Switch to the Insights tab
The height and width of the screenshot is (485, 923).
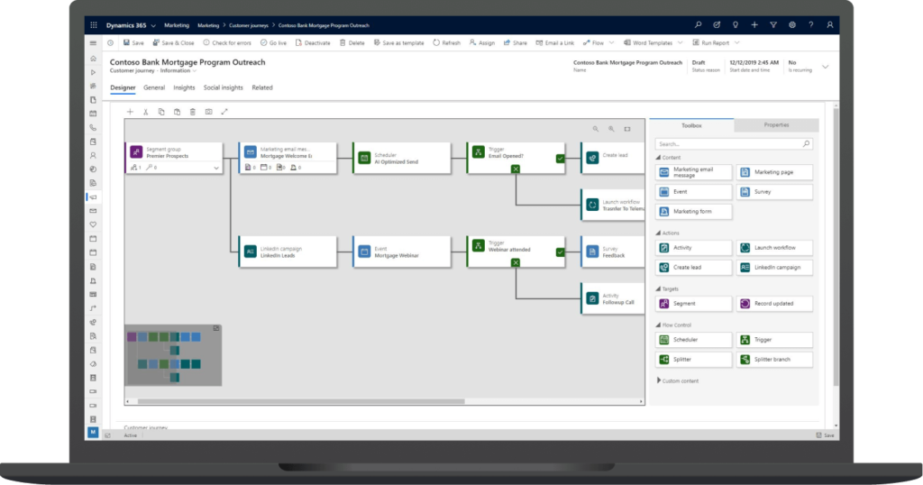[184, 87]
